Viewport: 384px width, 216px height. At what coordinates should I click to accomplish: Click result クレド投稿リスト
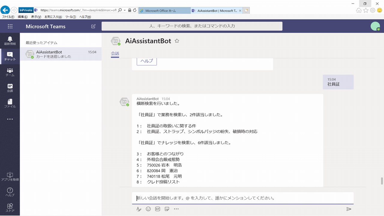(163, 182)
